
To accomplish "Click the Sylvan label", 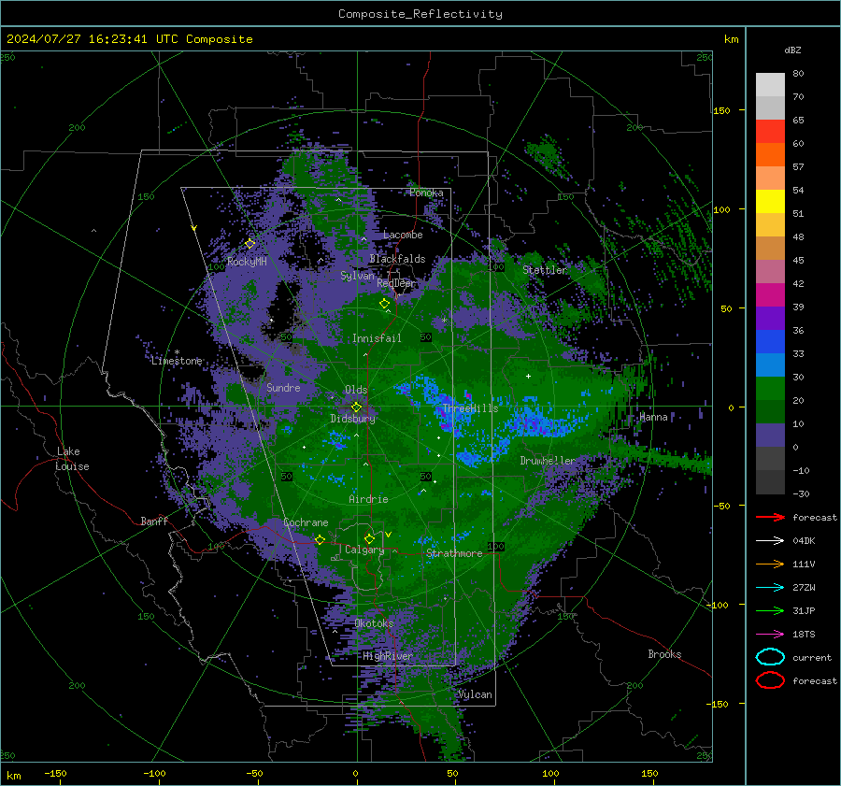I will pos(357,275).
